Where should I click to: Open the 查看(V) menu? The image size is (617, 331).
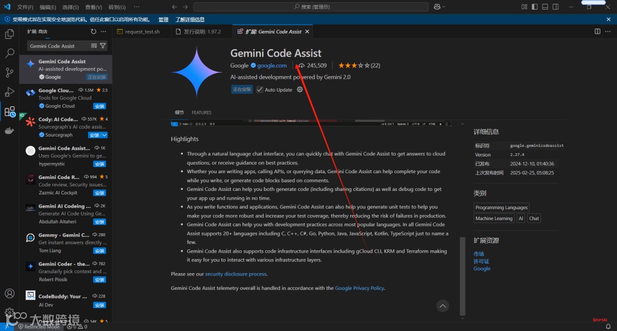93,7
